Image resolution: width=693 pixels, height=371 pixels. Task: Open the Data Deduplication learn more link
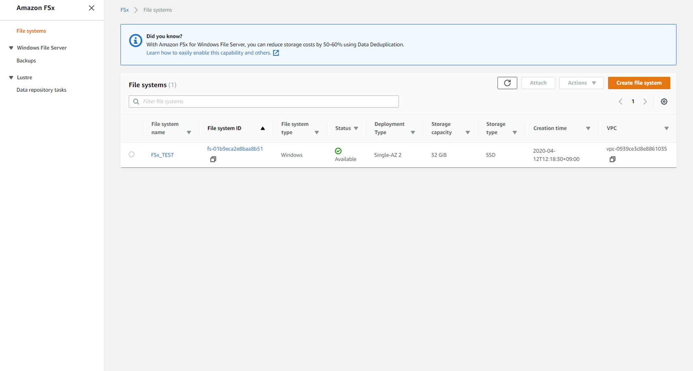coord(213,53)
